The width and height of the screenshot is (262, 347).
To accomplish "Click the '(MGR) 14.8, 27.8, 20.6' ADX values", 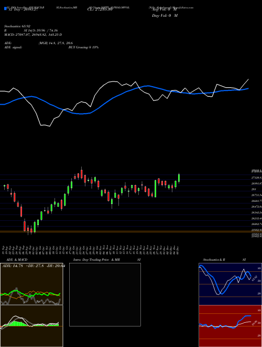I will (56, 43).
